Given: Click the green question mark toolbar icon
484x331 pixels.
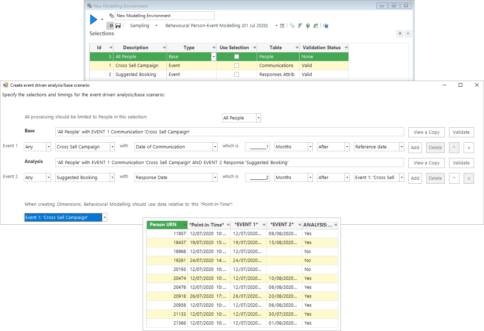Looking at the screenshot, I should point(308,26).
